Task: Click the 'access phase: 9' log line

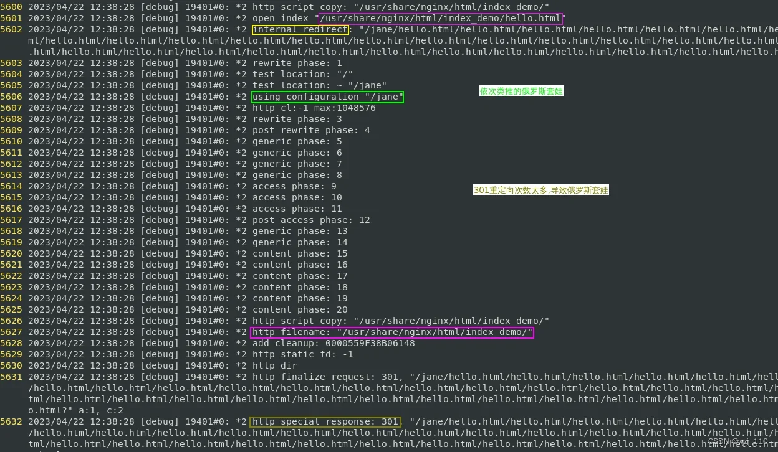Action: (169, 186)
